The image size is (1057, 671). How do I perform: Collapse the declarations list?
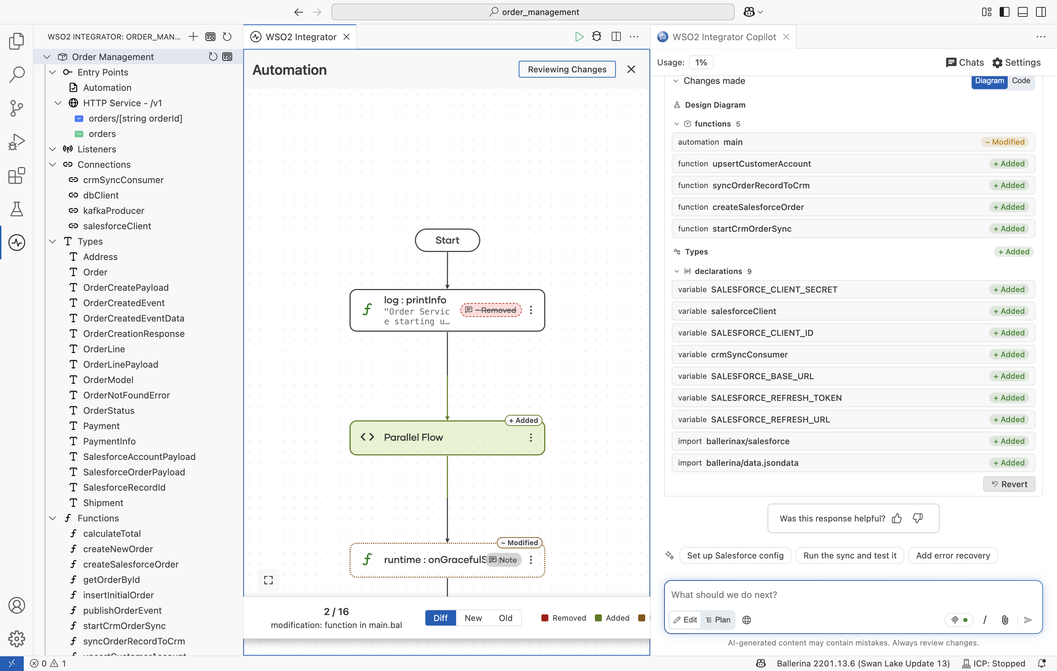[676, 271]
